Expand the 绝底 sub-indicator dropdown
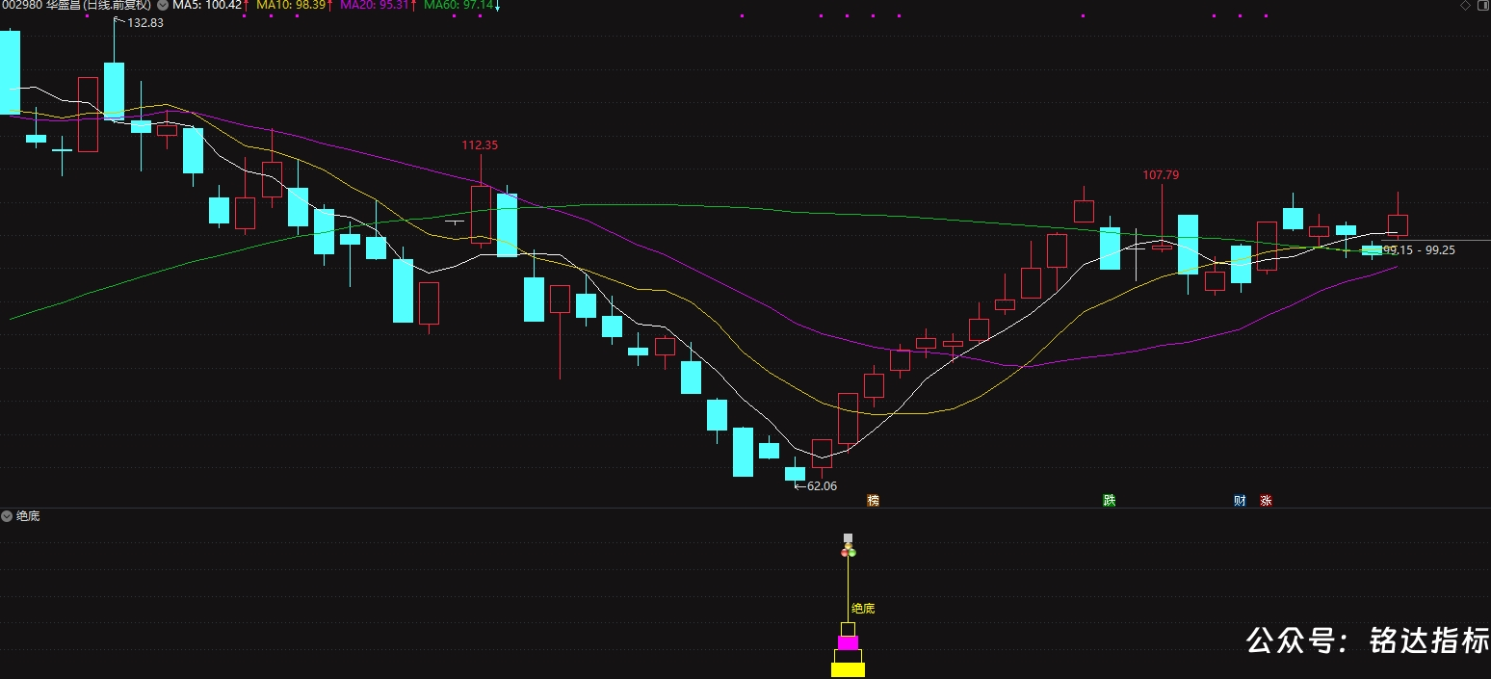Viewport: 1491px width, 679px height. click(8, 516)
